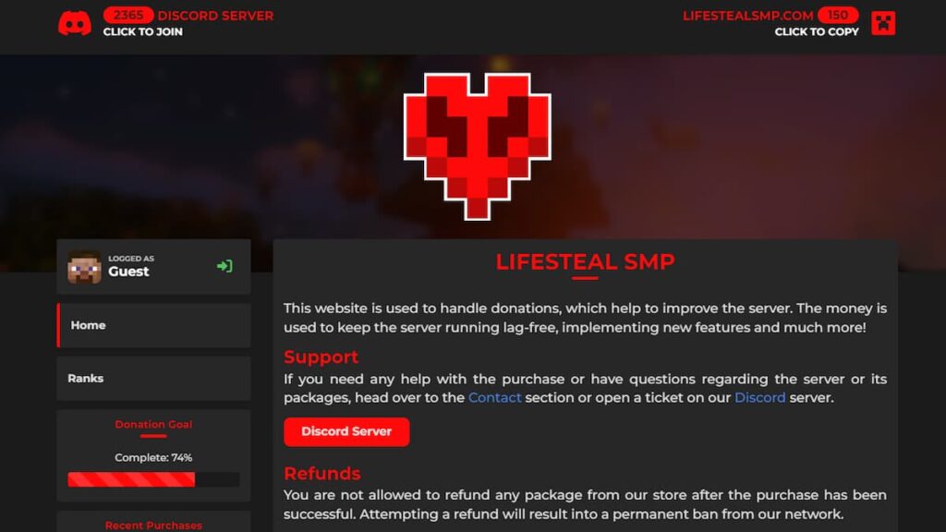Click the CLICK TO JOIN label

click(x=143, y=32)
